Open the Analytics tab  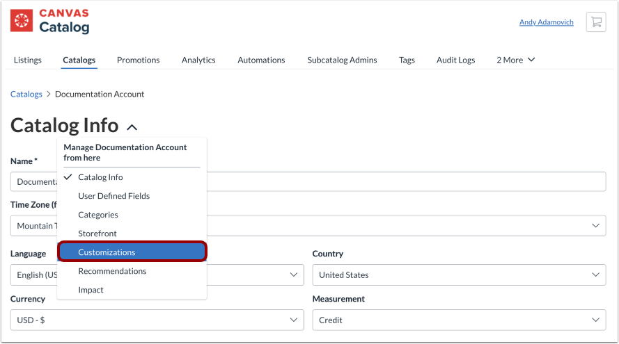point(198,60)
